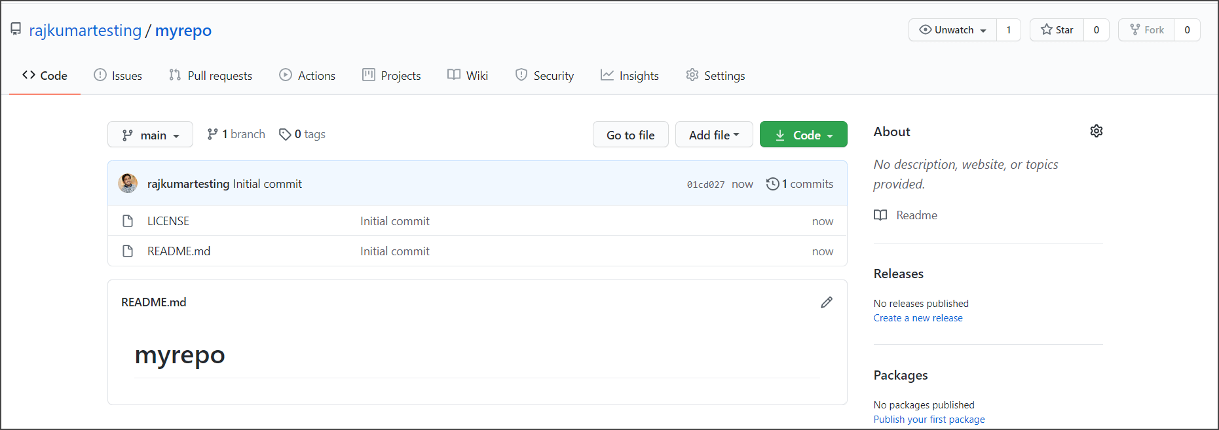Click the fork icon on Fork button
1219x430 pixels.
1135,29
